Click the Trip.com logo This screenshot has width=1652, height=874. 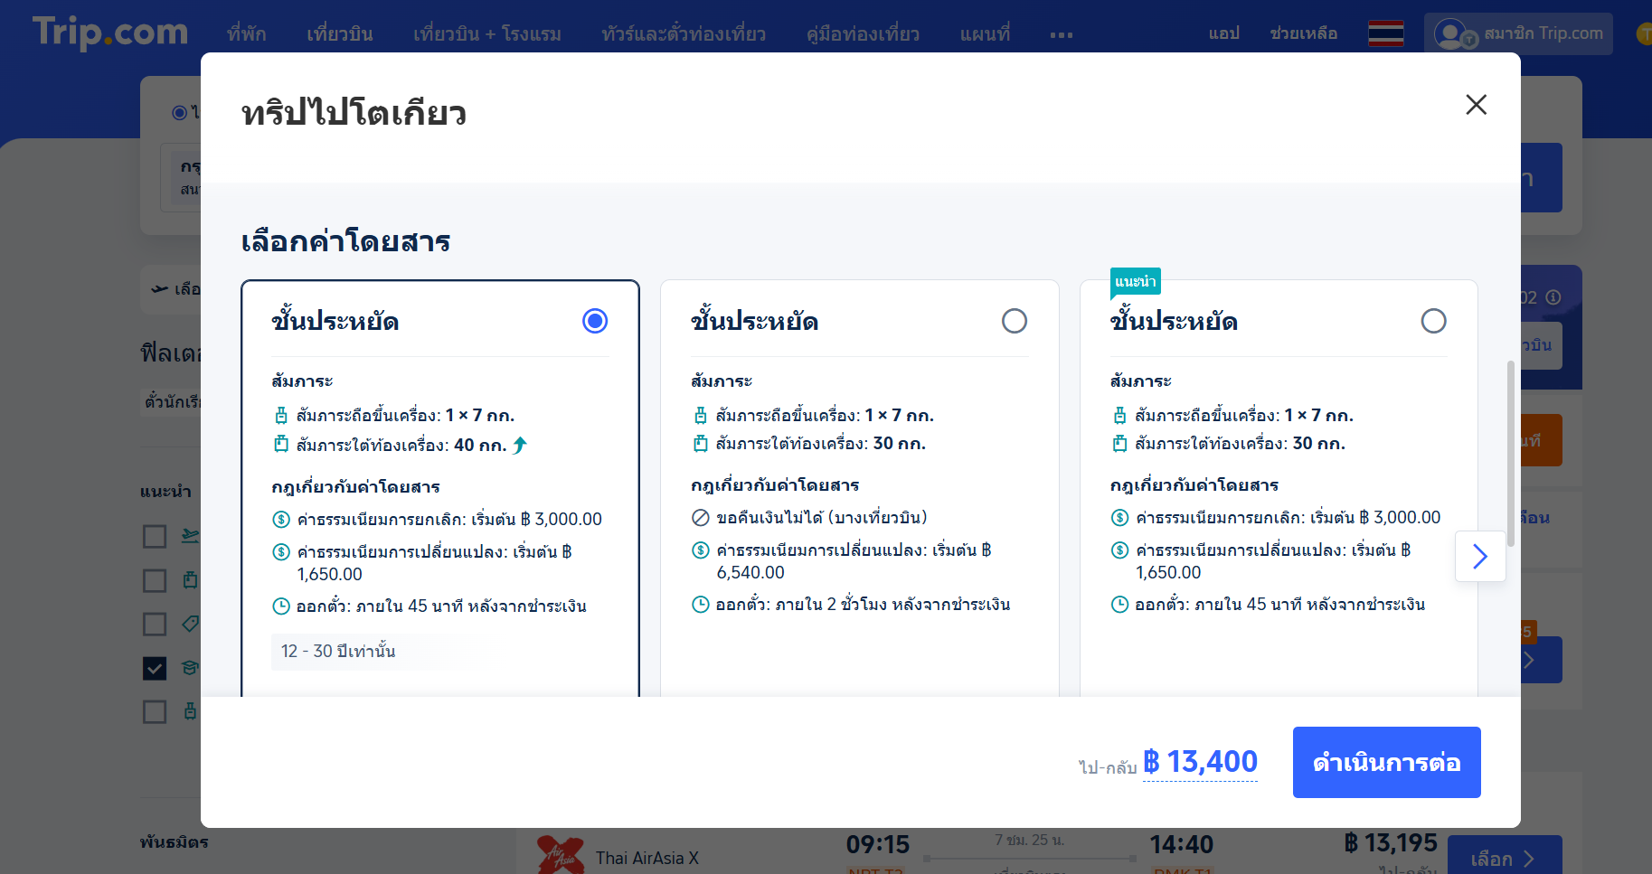(x=110, y=33)
